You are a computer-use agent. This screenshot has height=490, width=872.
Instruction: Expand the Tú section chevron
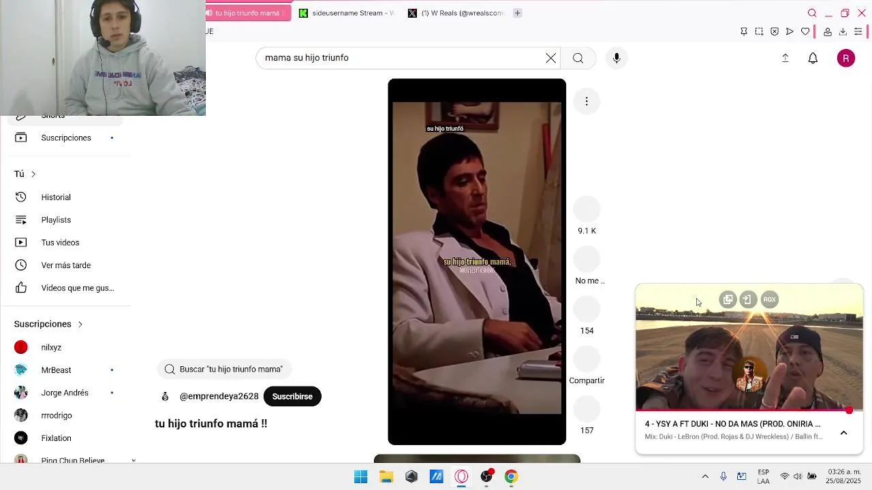pos(33,174)
